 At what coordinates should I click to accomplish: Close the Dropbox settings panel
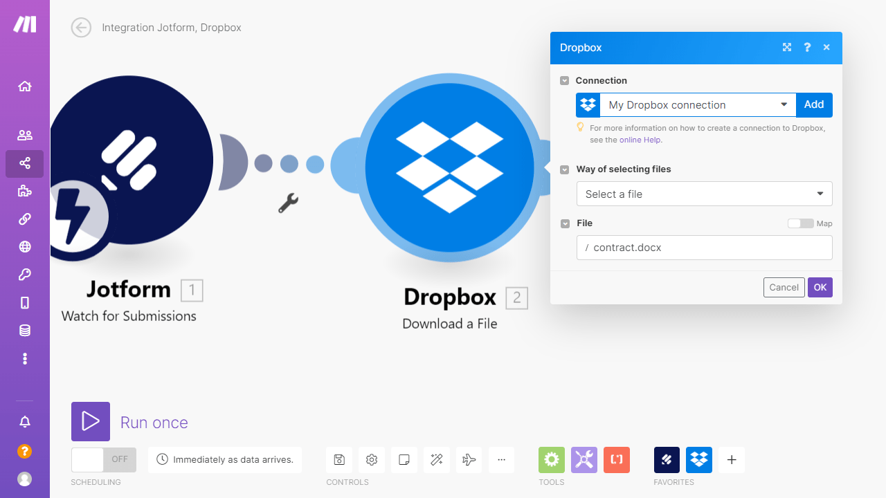click(826, 48)
